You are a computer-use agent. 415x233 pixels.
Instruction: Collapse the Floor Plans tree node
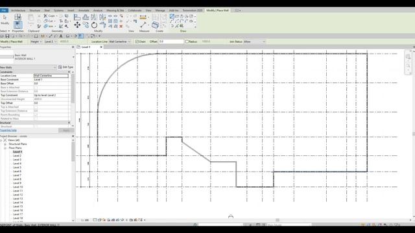(x=5, y=148)
